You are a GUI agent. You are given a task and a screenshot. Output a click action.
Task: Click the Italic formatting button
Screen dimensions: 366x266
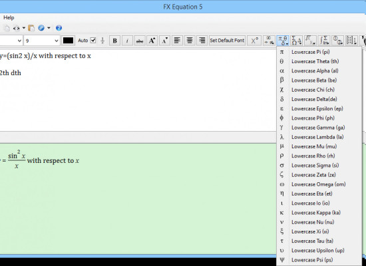127,41
